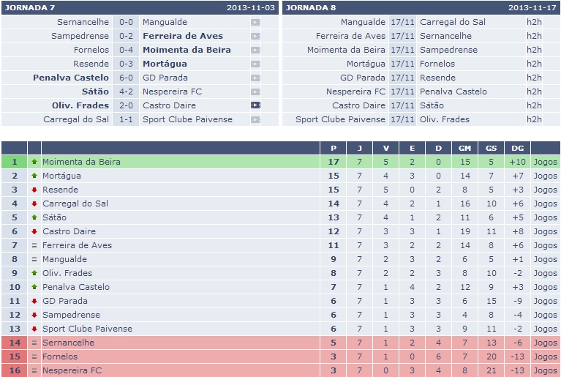This screenshot has height=377, width=561.
Task: Click the P points column header
Action: [333, 148]
